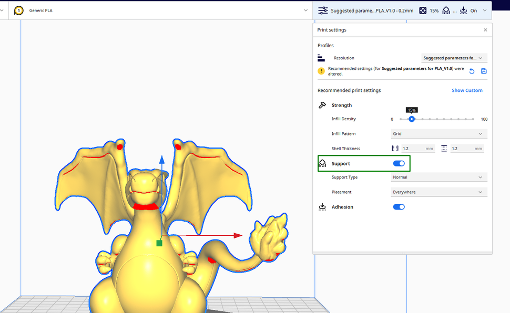Click the Support icon in the print settings panel
This screenshot has height=313, width=510.
point(322,163)
